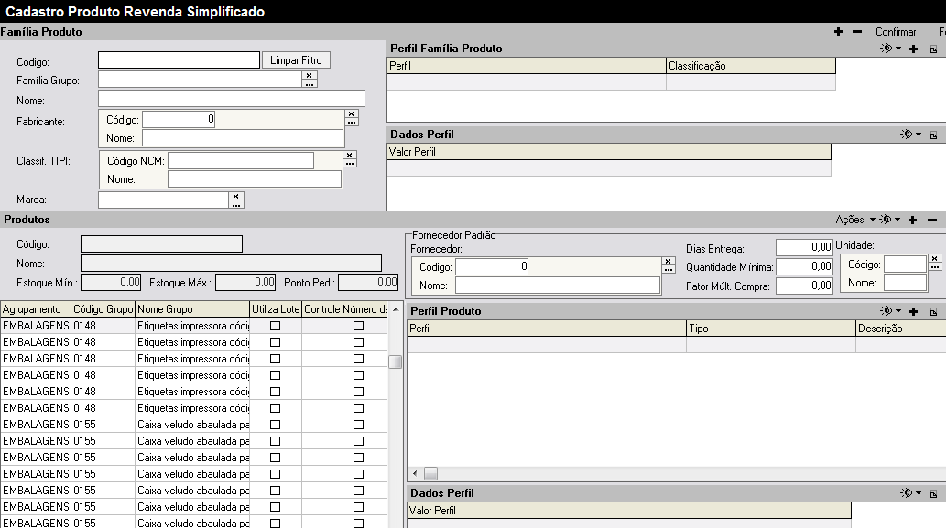Focus the Código field in Família Produto
Viewport: 947px width, 529px height.
coord(180,60)
